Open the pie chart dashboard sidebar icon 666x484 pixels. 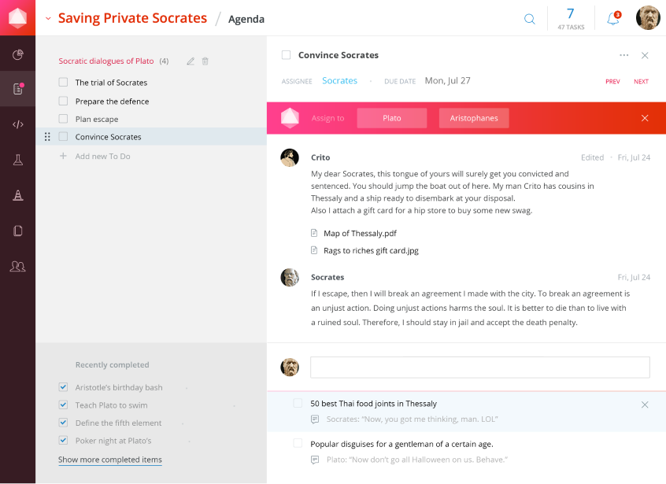tap(18, 54)
